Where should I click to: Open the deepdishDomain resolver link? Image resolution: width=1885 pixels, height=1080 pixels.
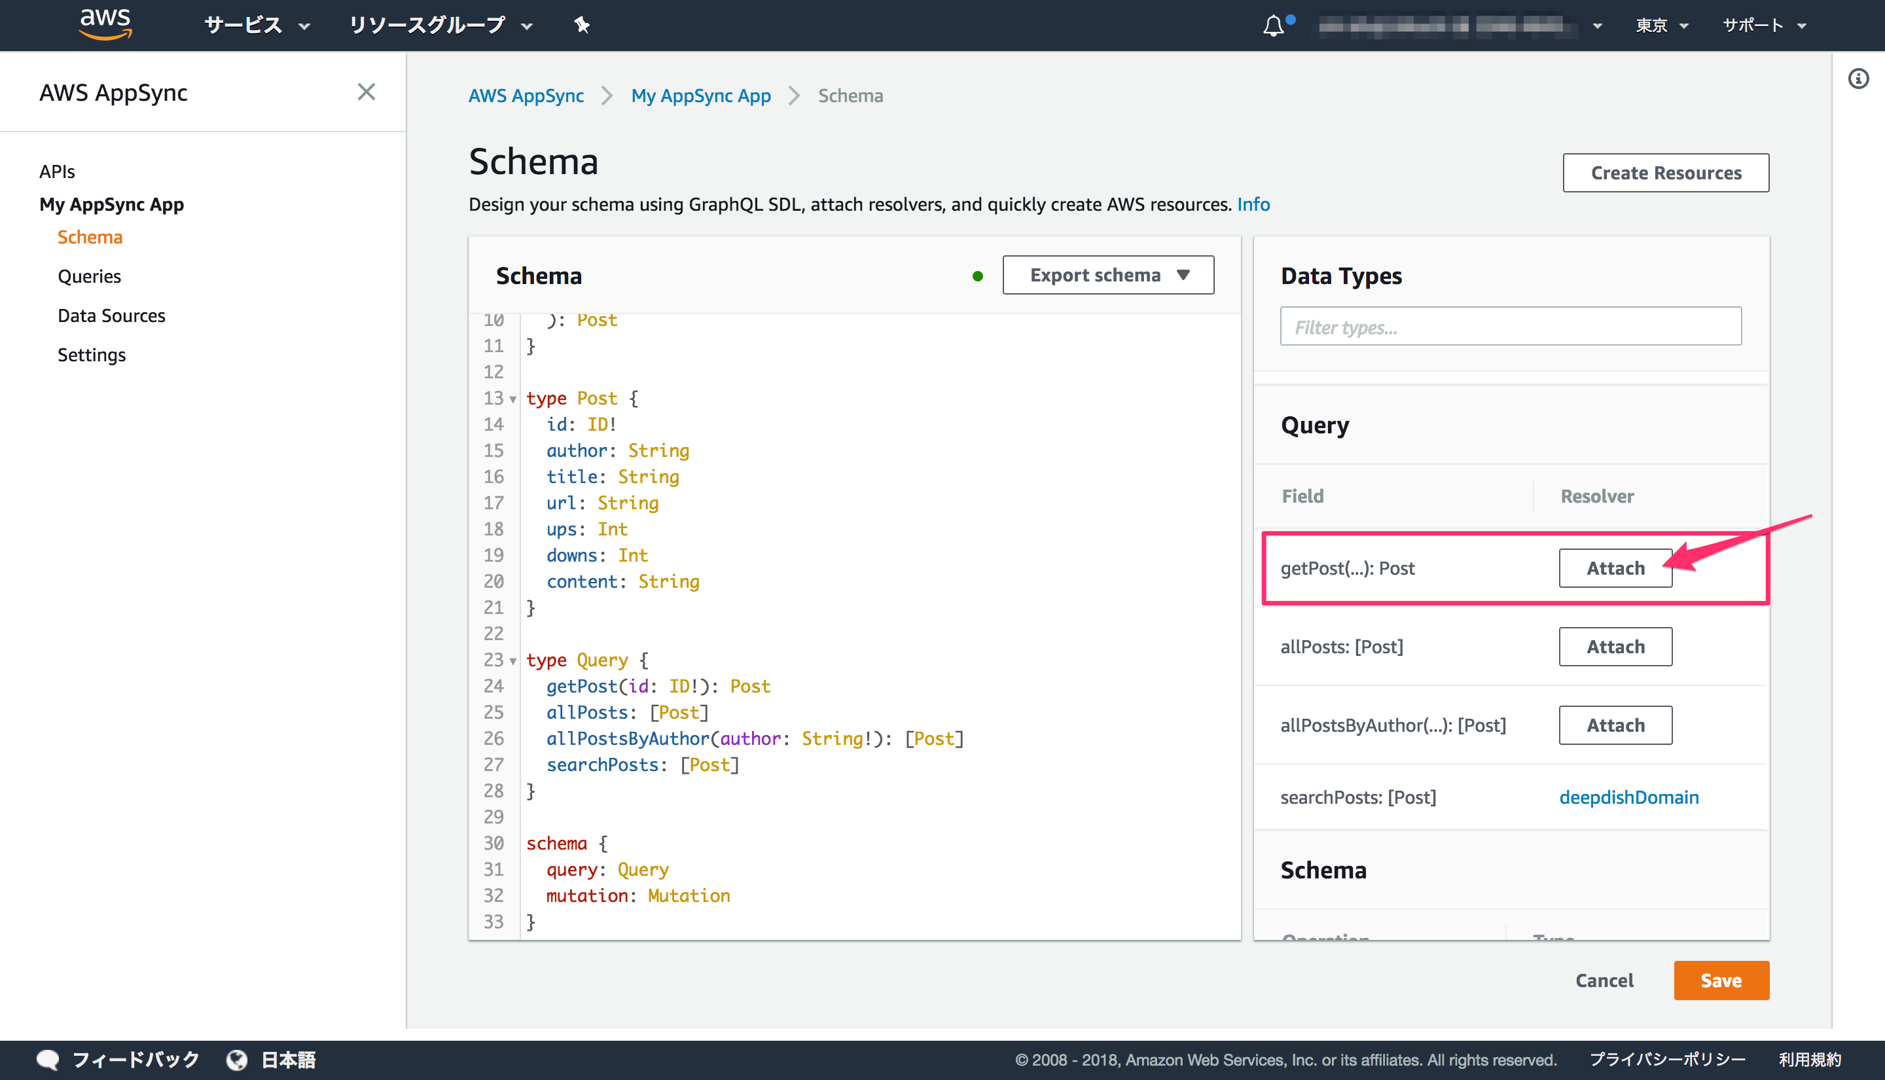pyautogui.click(x=1628, y=797)
